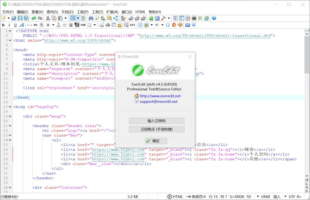Click the New file pencil icon
310x200 pixels.
point(3,18)
